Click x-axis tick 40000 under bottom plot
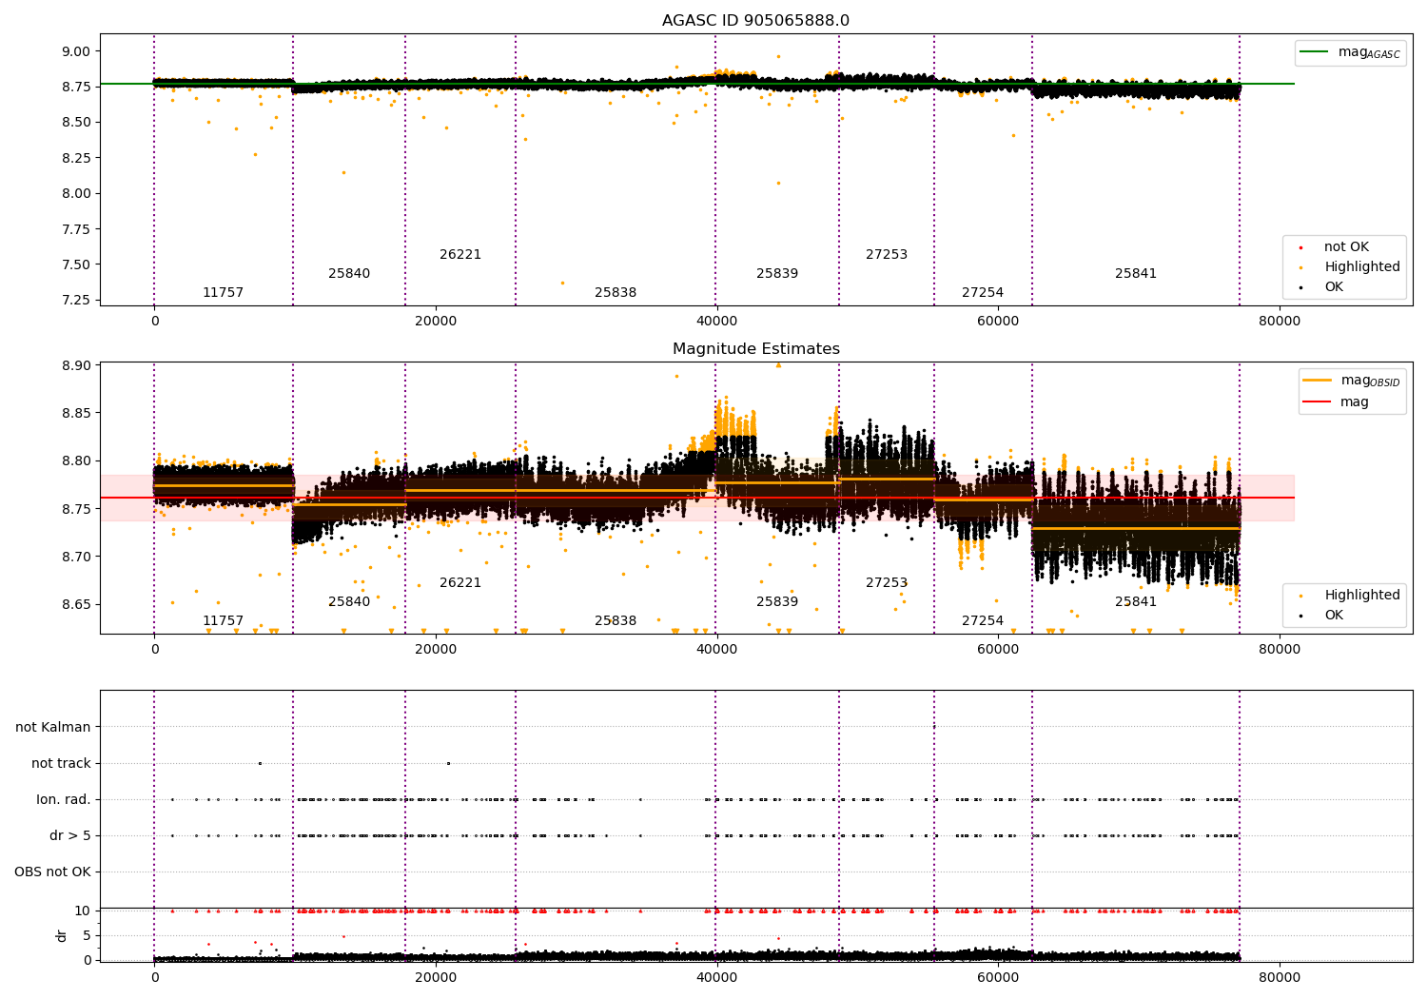Screen dimensions: 1427x999 pyautogui.click(x=716, y=978)
